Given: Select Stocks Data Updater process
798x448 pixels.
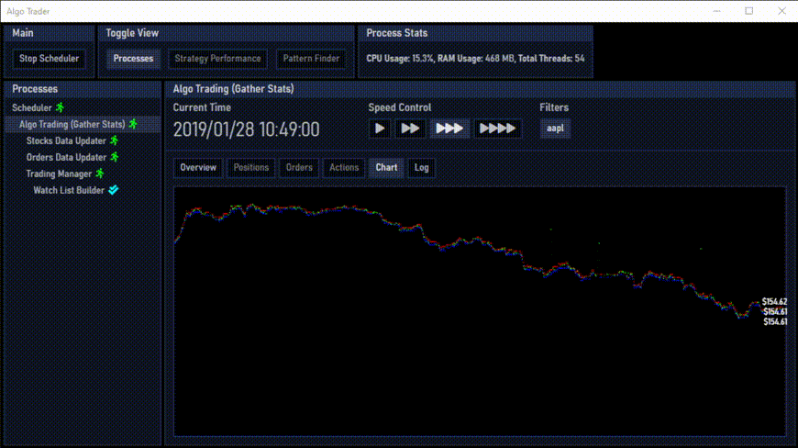Looking at the screenshot, I should click(x=66, y=141).
